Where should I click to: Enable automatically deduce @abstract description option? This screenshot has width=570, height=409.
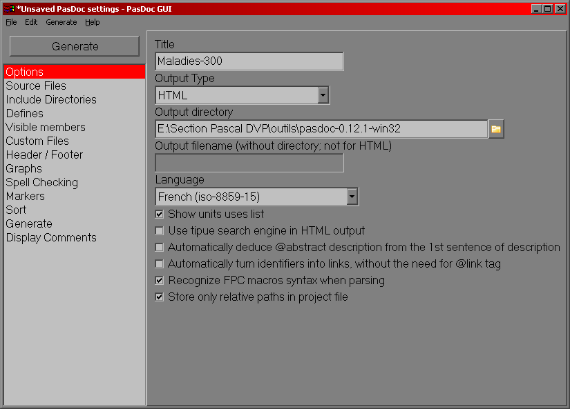point(160,248)
